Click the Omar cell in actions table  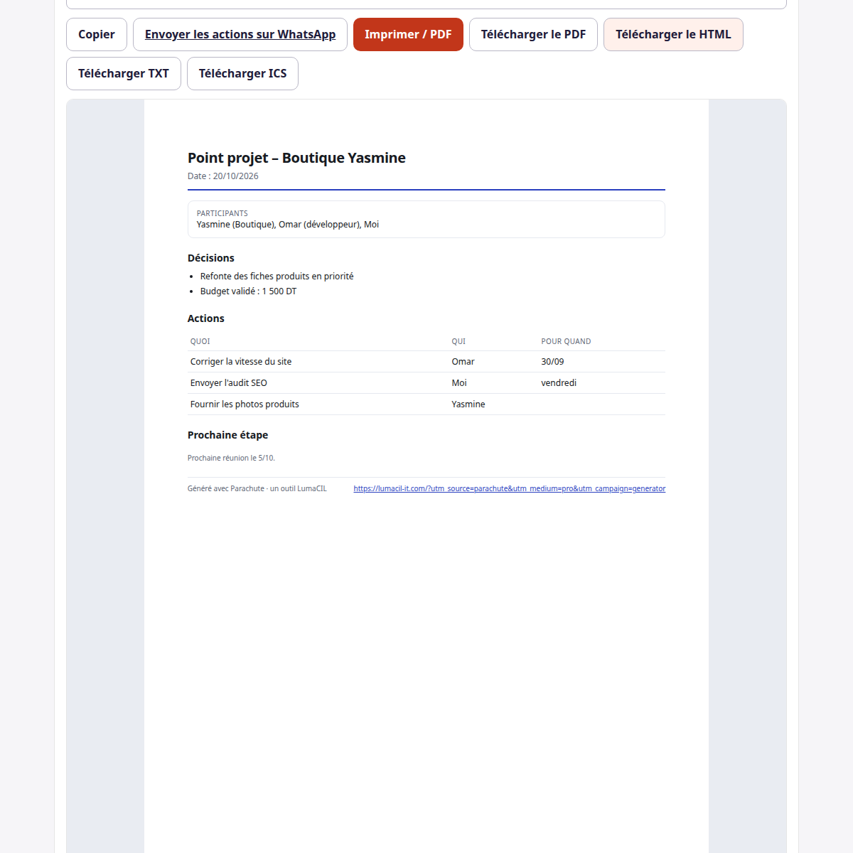pyautogui.click(x=463, y=362)
